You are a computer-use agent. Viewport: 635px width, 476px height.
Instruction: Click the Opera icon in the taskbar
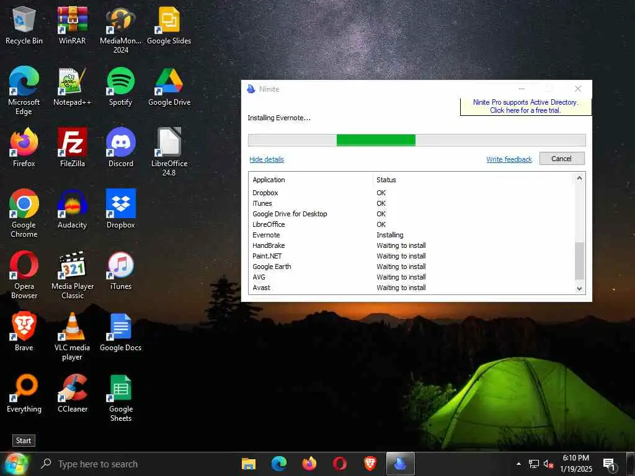pos(339,464)
